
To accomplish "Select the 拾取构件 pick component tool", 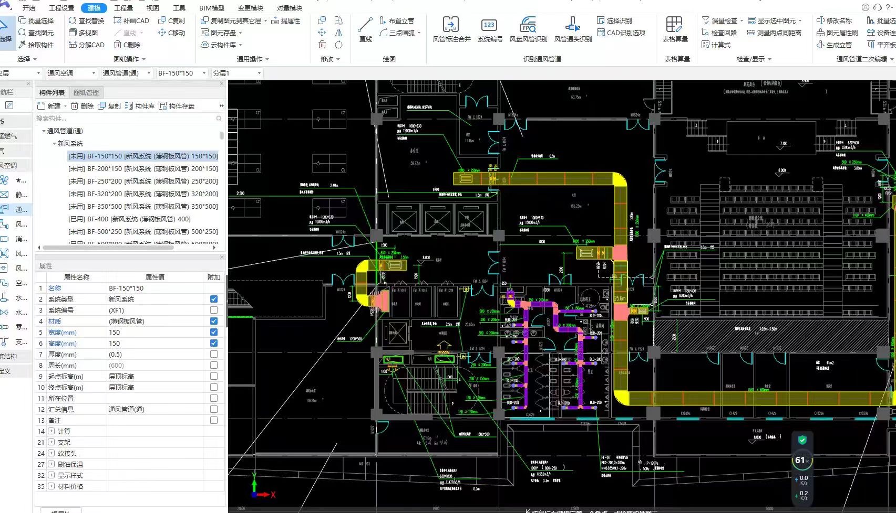I will [36, 45].
